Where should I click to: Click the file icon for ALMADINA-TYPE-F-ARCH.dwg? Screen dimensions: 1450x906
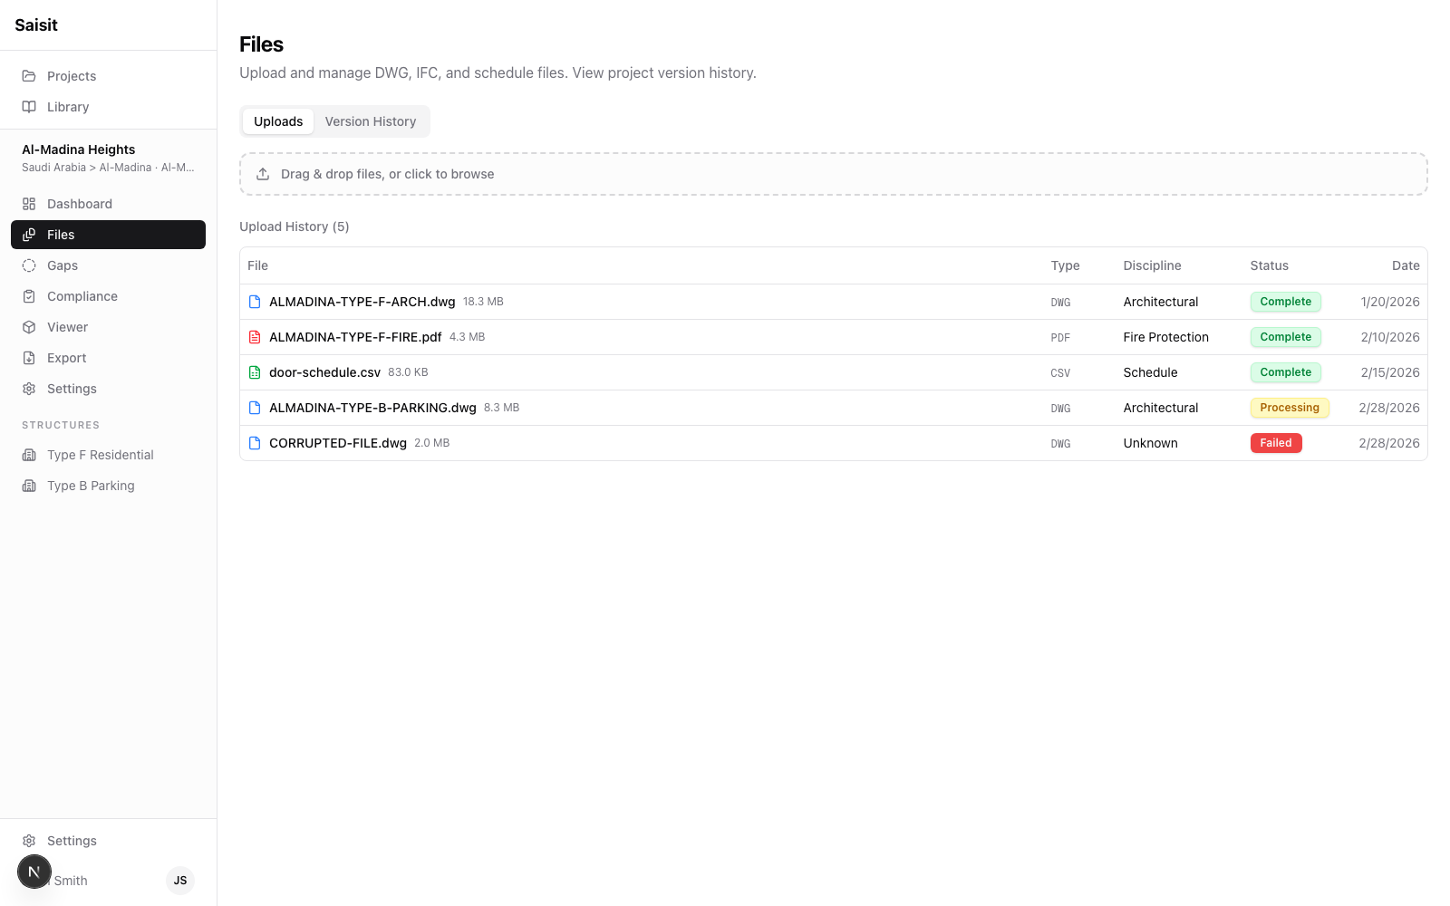pos(255,302)
